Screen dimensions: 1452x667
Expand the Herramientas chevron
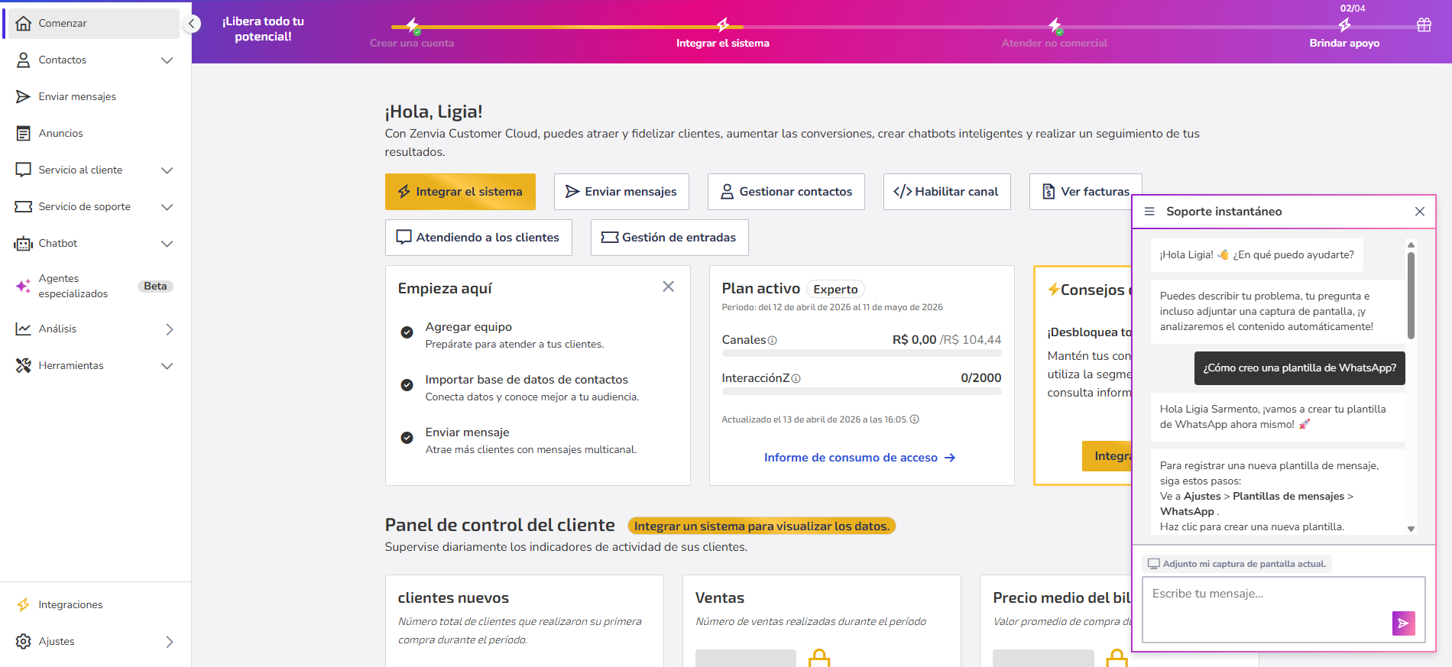pyautogui.click(x=167, y=366)
